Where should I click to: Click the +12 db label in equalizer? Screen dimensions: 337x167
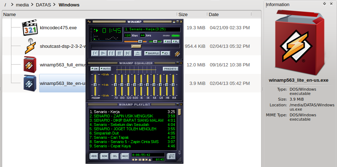(105, 75)
